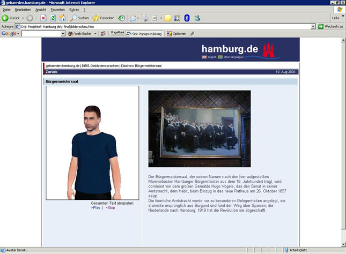This screenshot has height=254, width=346.
Task: Click the page scrollbar up arrow
Action: point(343,40)
